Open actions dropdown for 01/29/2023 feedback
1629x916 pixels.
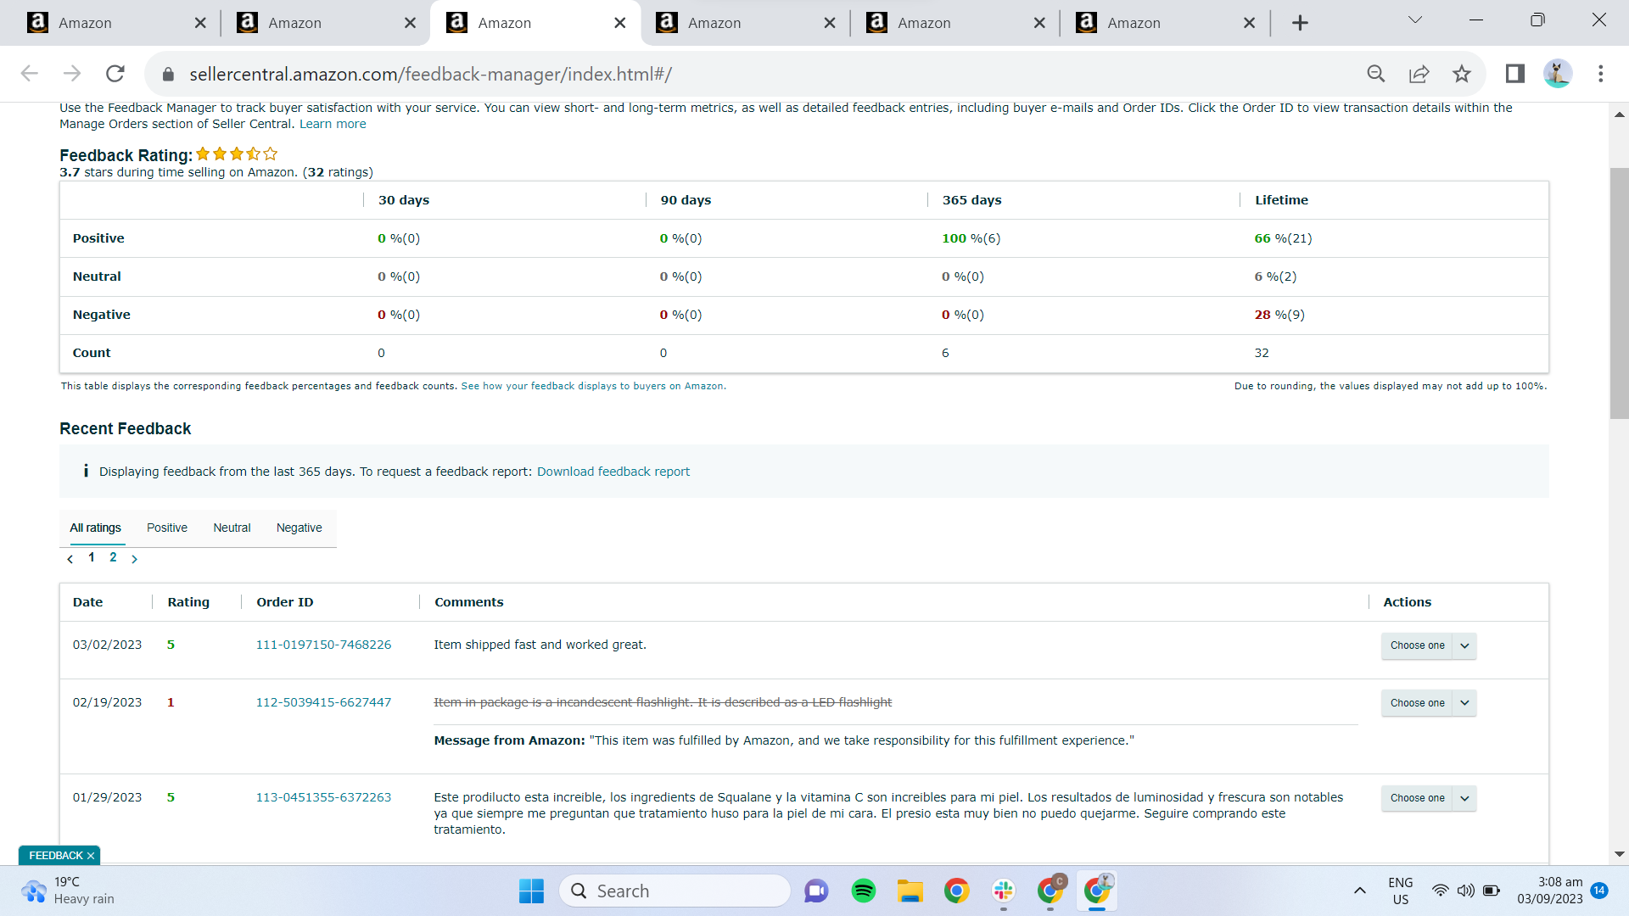click(x=1429, y=798)
